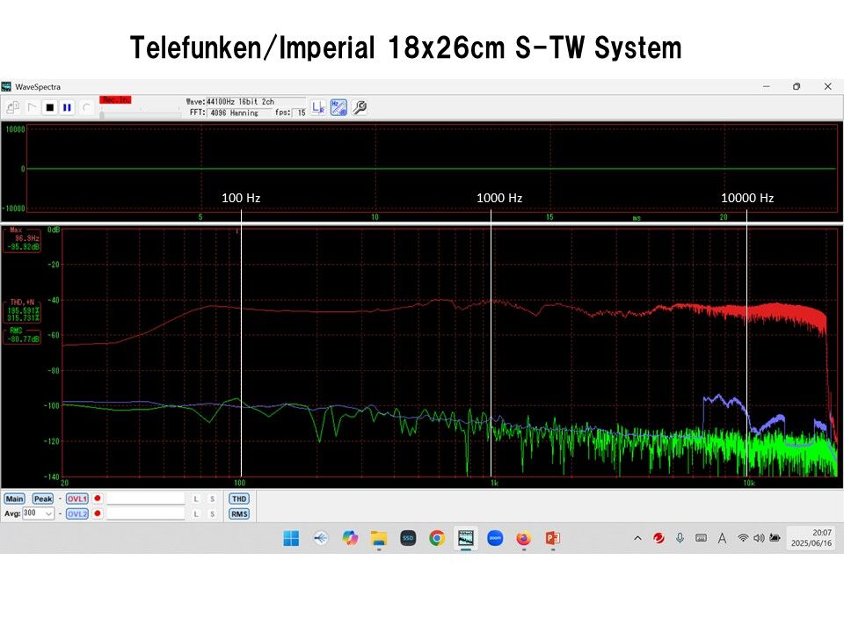Screen dimensions: 844x633
Task: Click the red record dot for OVL2
Action: (x=98, y=513)
